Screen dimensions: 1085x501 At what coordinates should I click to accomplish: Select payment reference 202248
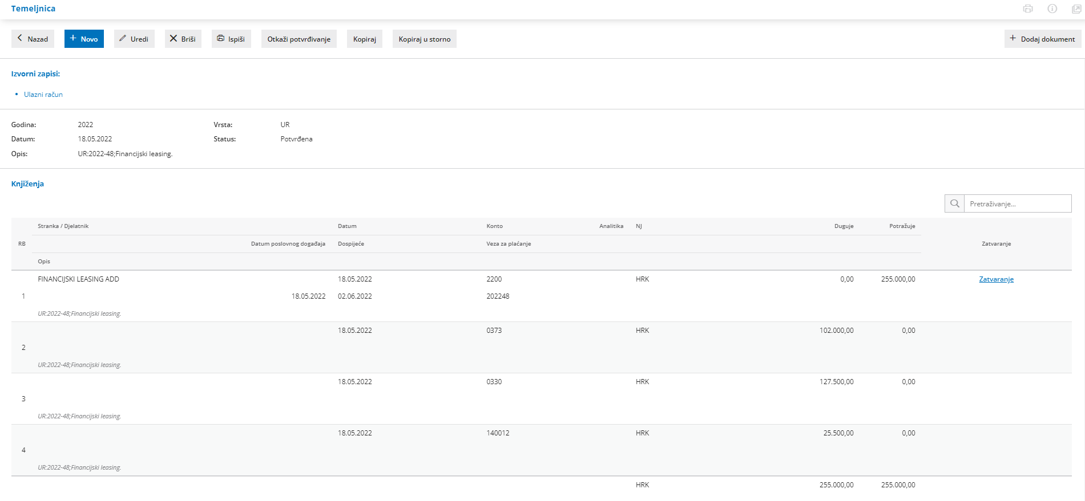[498, 296]
